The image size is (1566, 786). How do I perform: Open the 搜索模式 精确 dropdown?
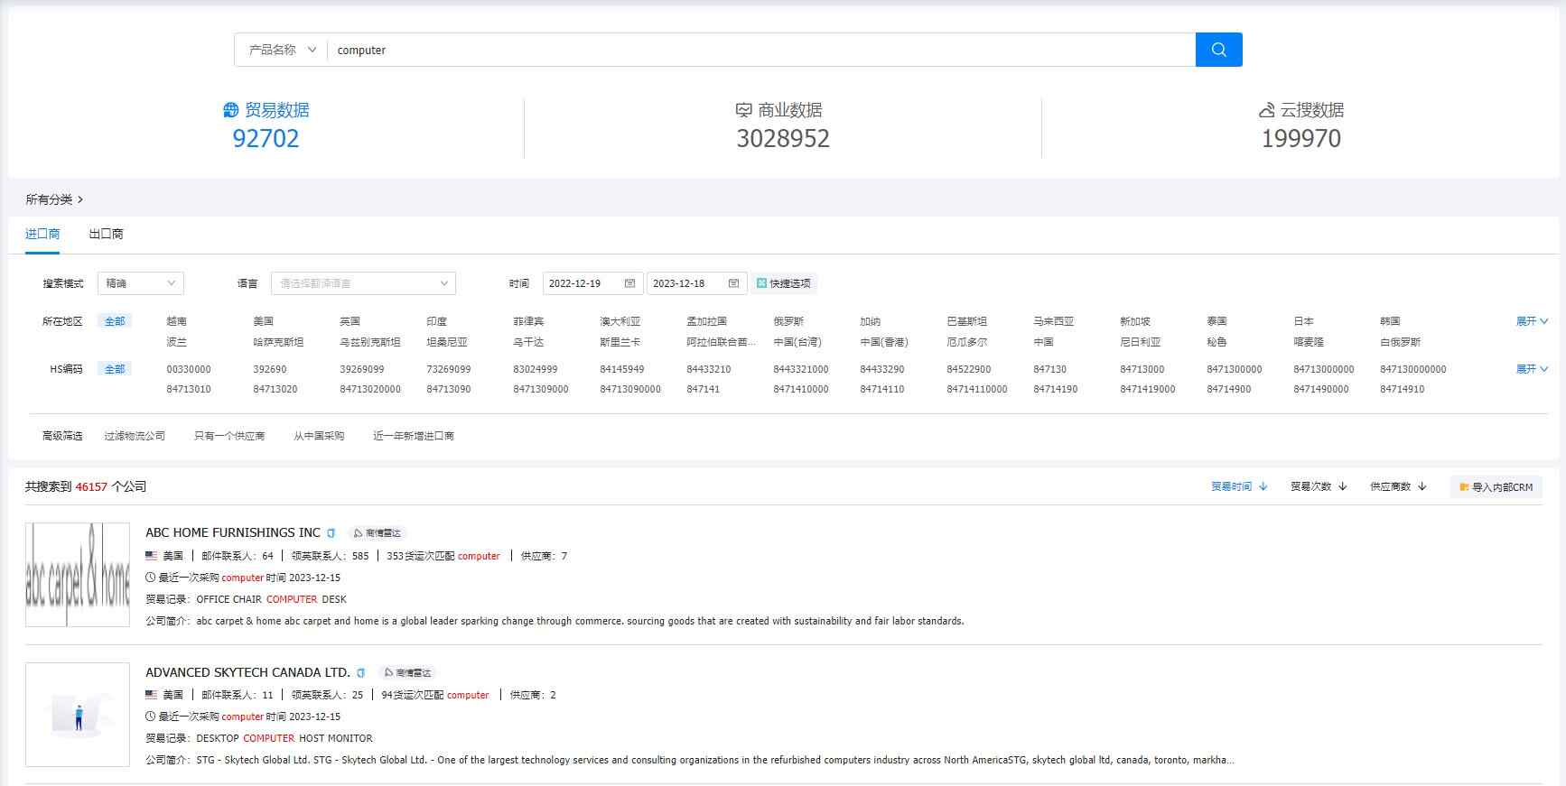[x=140, y=283]
